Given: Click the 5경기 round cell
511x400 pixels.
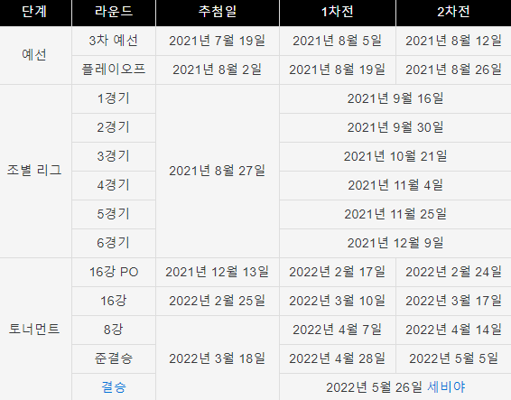Looking at the screenshot, I should (114, 214).
